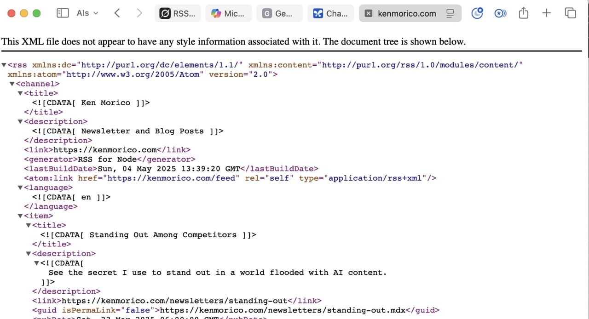The height and width of the screenshot is (319, 589).
Task: Collapse the item's <description> CDATA section
Action: pyautogui.click(x=36, y=263)
